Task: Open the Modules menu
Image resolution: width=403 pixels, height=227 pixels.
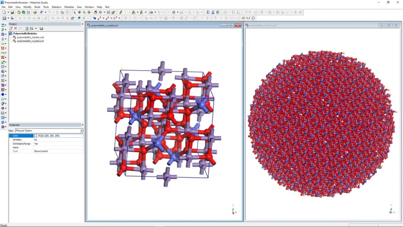Action: pyautogui.click(x=69, y=7)
